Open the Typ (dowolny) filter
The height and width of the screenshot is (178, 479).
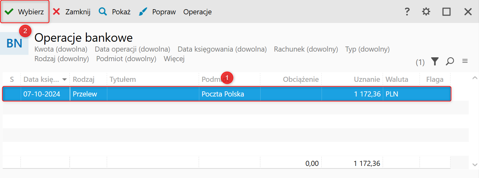[367, 49]
